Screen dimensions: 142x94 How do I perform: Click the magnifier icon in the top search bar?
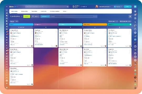click(x=67, y=7)
